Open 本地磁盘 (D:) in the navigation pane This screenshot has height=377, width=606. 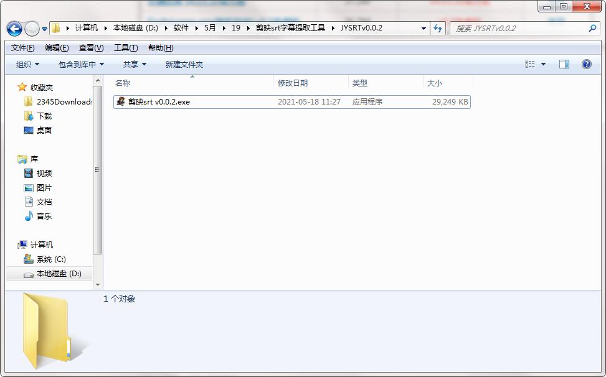(59, 274)
